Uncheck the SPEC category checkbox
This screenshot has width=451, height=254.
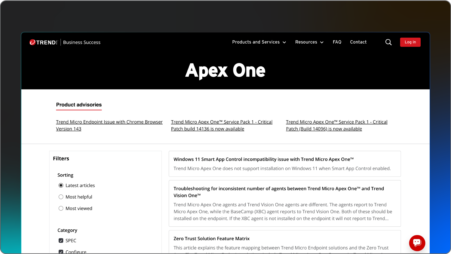pos(61,240)
